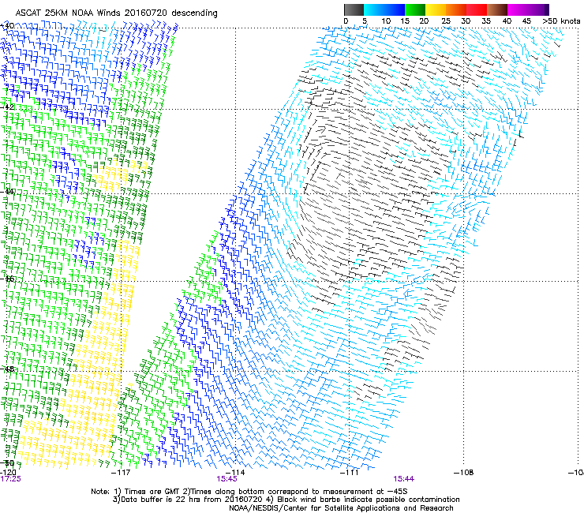Click the -42 latitude axis label
The width and height of the screenshot is (584, 513).
pos(7,107)
